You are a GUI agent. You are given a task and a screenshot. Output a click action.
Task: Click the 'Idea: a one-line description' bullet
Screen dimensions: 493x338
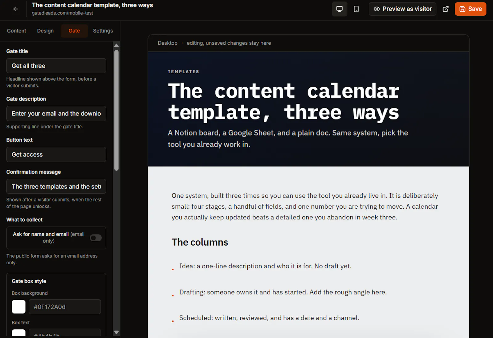pyautogui.click(x=265, y=266)
